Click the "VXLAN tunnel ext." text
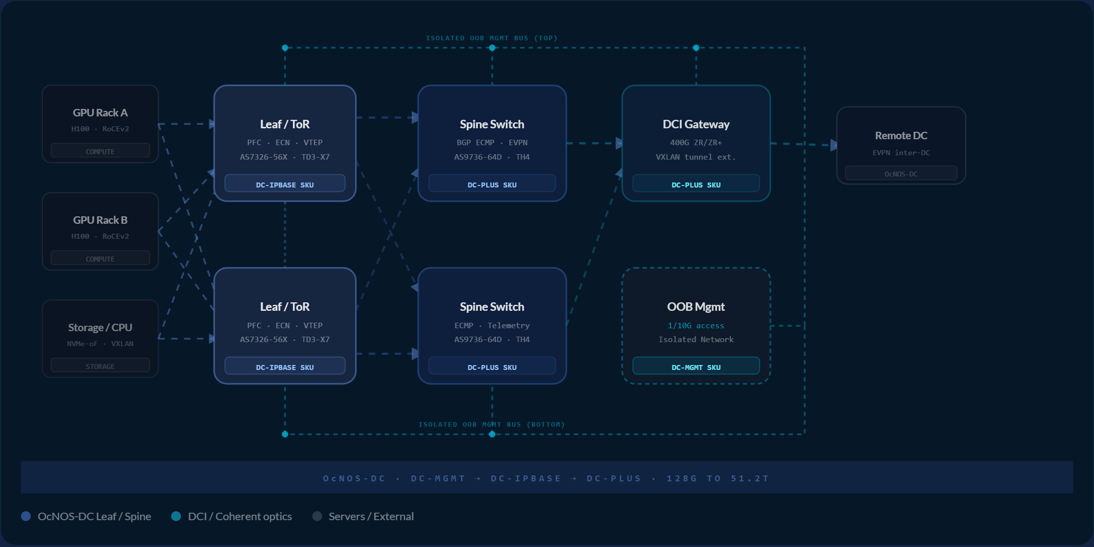This screenshot has height=547, width=1094. (696, 157)
